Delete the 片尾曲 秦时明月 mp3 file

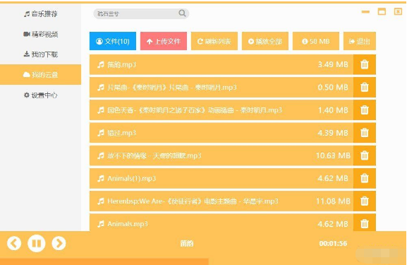click(365, 87)
